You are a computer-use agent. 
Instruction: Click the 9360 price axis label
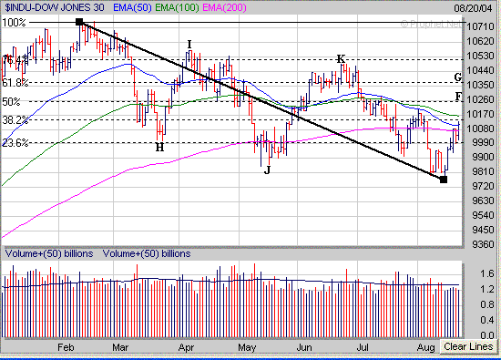483,244
